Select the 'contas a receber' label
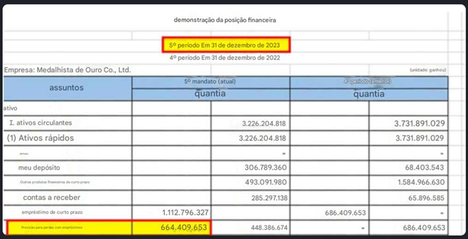The height and width of the screenshot is (239, 468). [x=52, y=197]
